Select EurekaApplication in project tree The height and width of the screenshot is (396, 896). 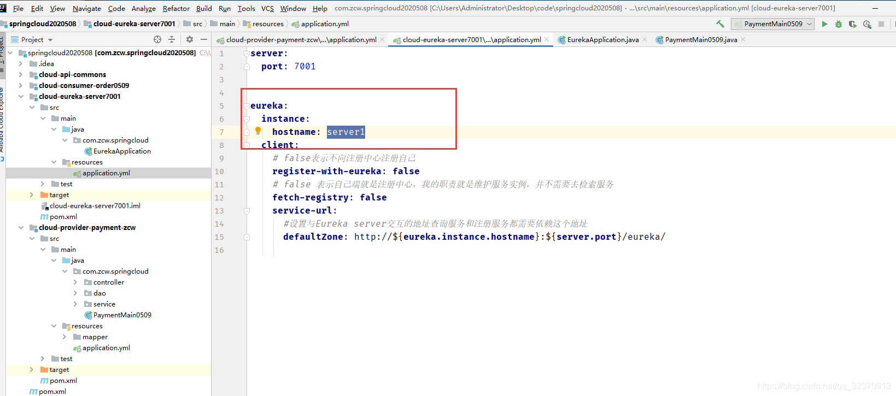pos(122,151)
